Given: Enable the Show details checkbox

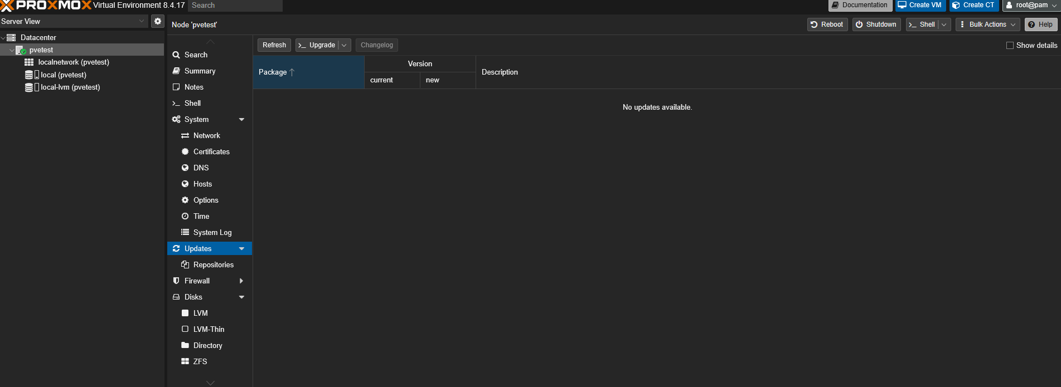Looking at the screenshot, I should 1010,46.
